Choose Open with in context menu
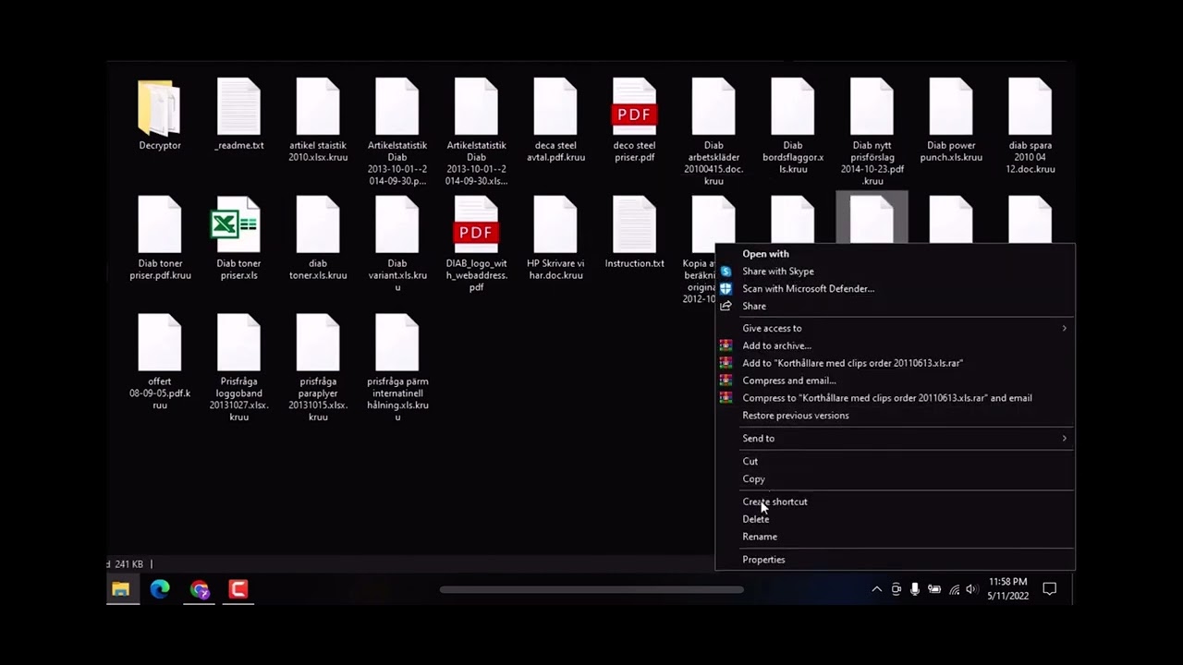Screen dimensions: 1183x665 (x=894, y=254)
